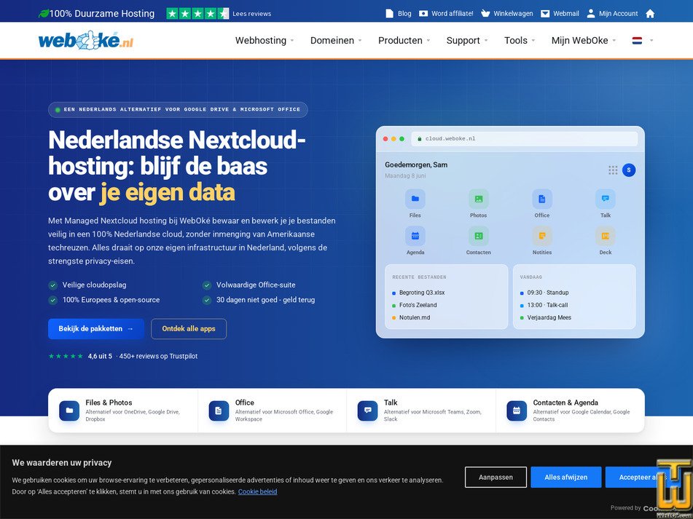Expand the Mijn WebOke menu
Screen dimensions: 693x519
(584, 41)
